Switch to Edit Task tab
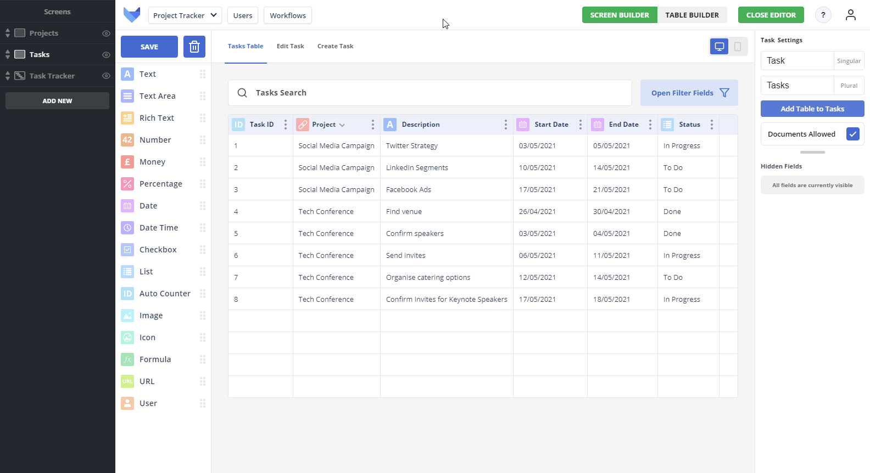Screen dimensions: 870x473 (291, 46)
